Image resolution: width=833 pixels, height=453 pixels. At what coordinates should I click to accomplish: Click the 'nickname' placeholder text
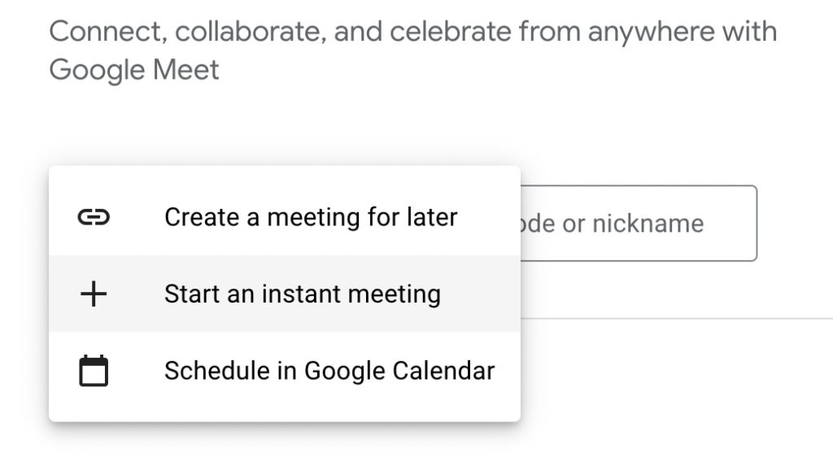tap(648, 224)
